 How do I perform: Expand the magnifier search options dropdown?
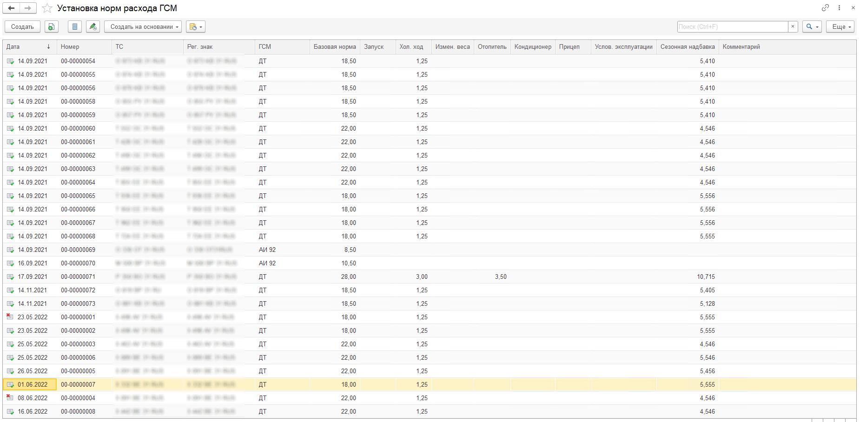pos(812,27)
